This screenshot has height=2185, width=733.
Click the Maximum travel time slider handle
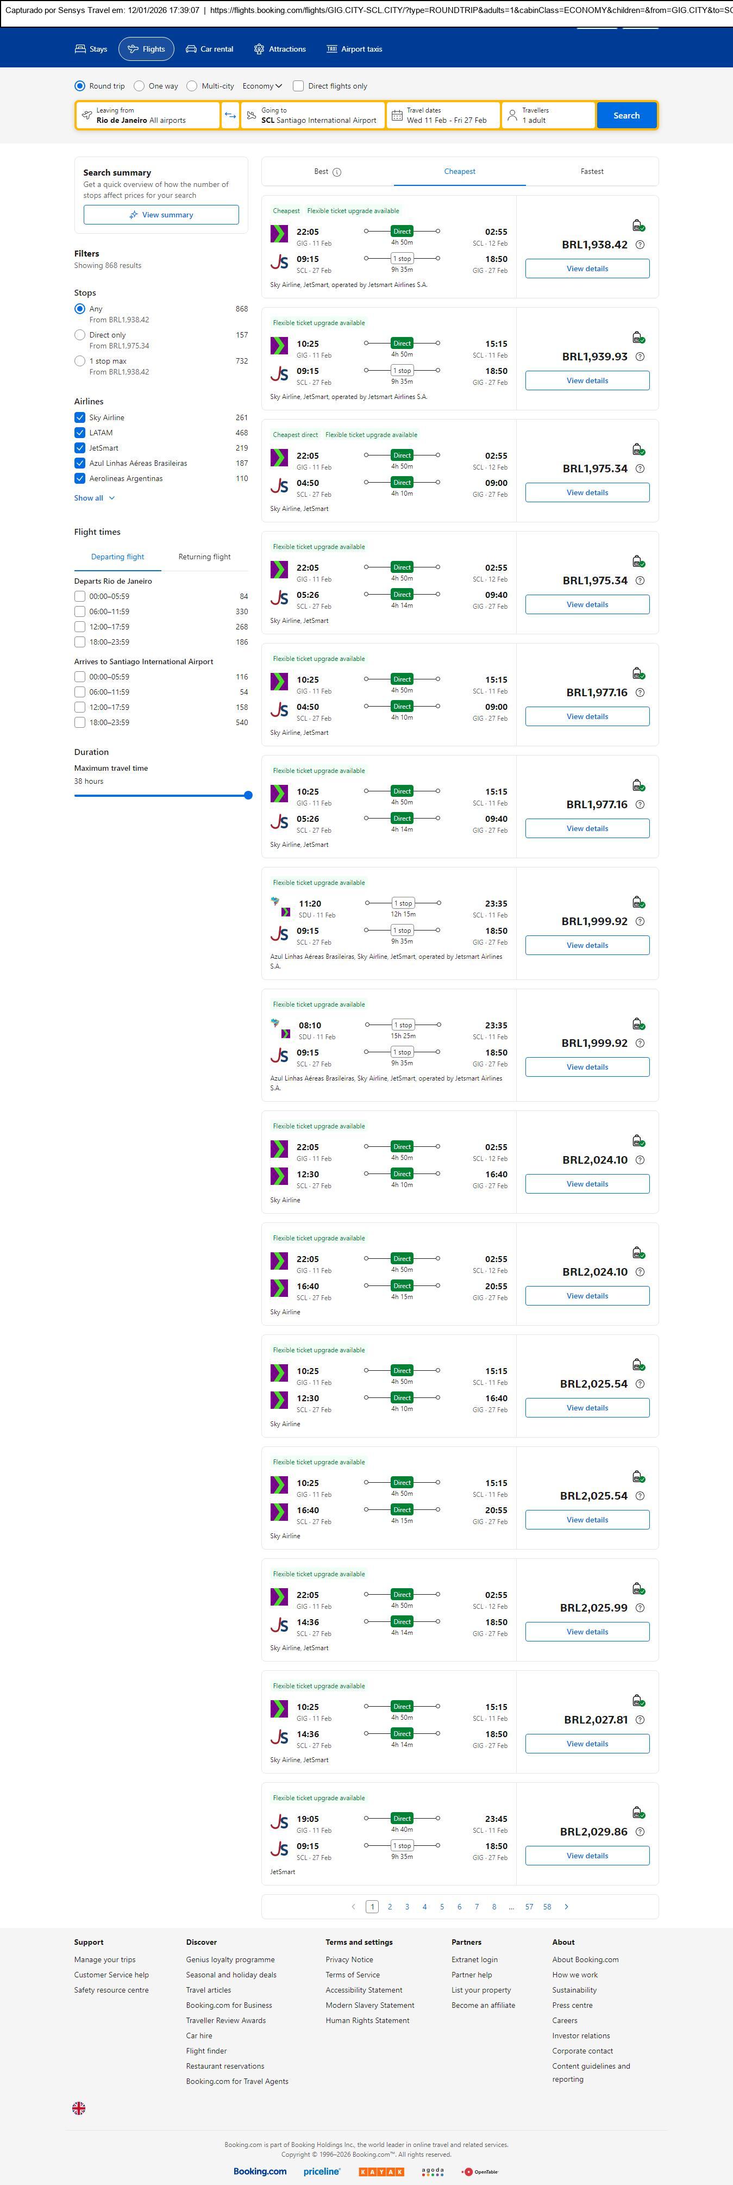[248, 795]
